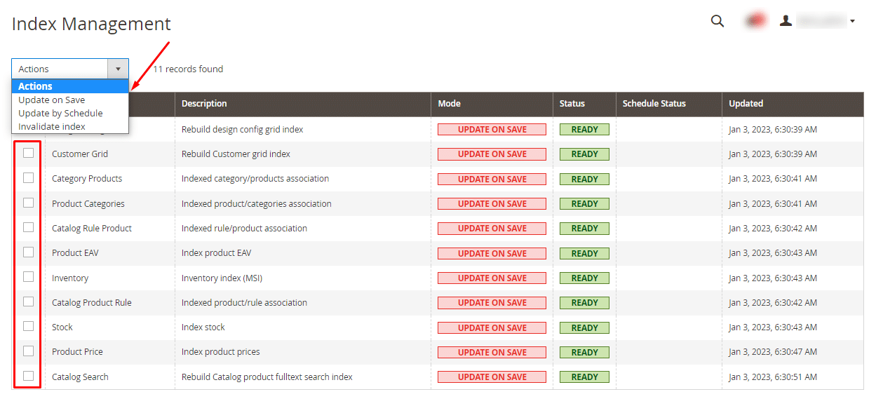Click the READY status badge for Stock

click(584, 327)
